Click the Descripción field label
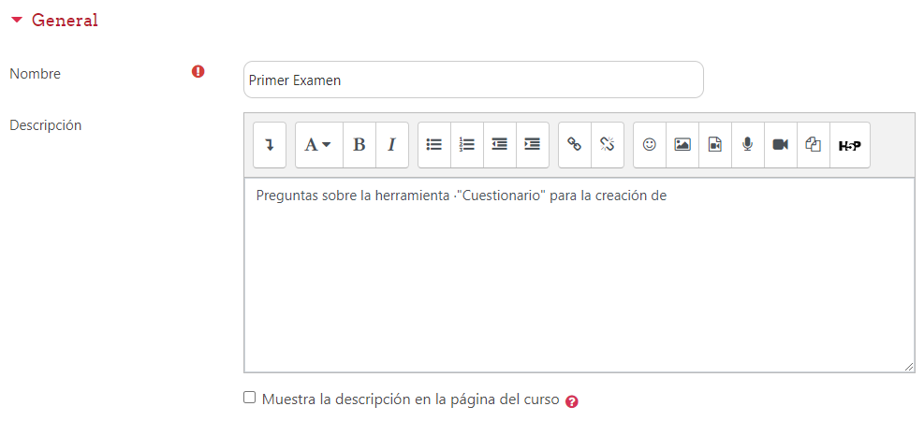The height and width of the screenshot is (421, 924). 45,125
